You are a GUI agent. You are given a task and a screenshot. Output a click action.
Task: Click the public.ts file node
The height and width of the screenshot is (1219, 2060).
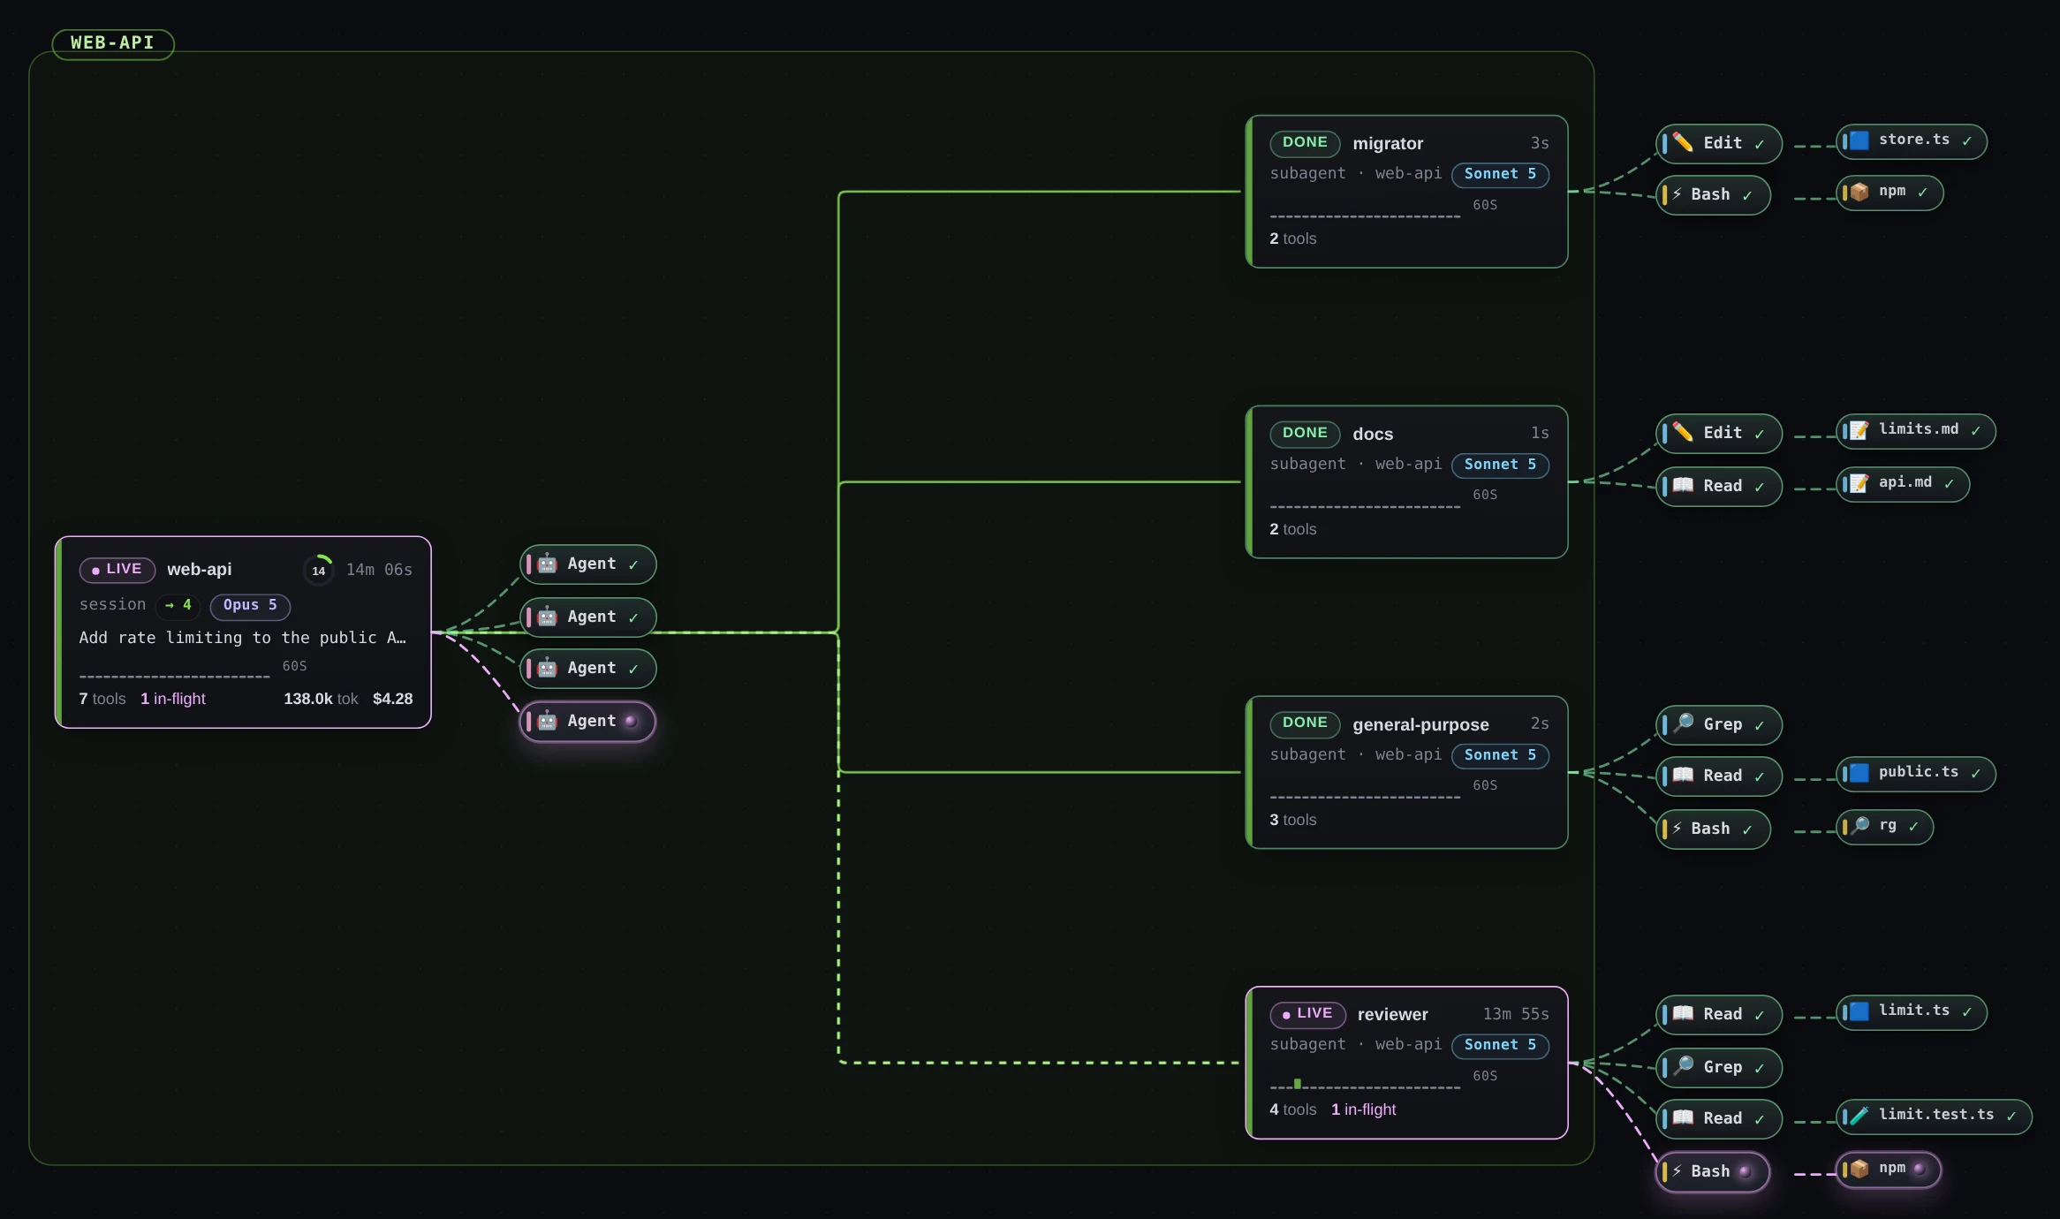click(1915, 774)
